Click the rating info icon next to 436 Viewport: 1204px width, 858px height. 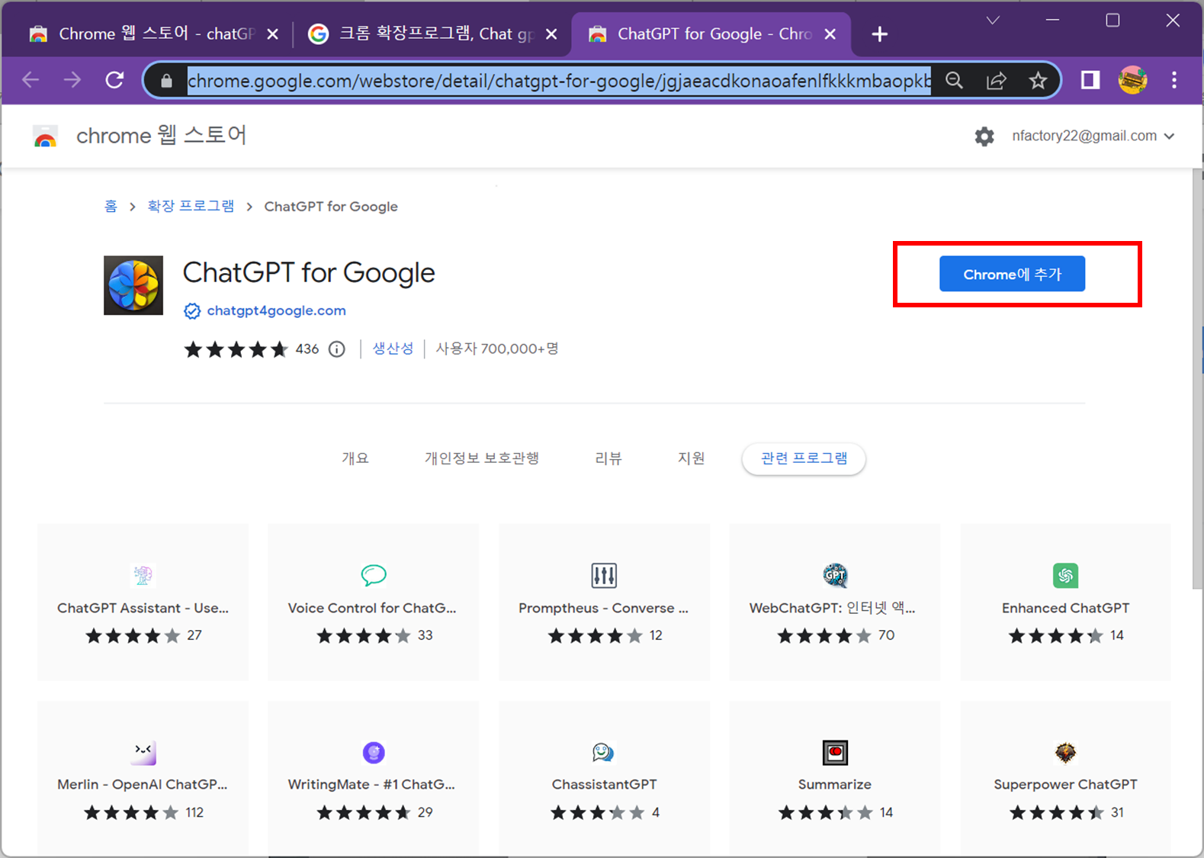(336, 349)
